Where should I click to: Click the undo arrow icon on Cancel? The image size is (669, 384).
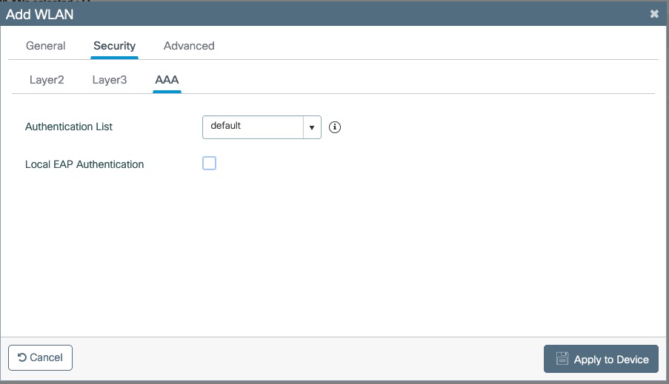click(x=22, y=357)
